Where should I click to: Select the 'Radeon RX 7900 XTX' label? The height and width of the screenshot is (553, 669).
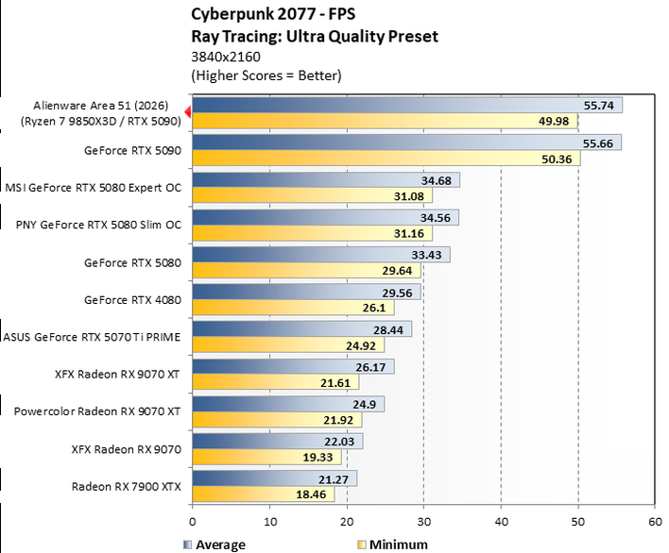click(x=127, y=486)
